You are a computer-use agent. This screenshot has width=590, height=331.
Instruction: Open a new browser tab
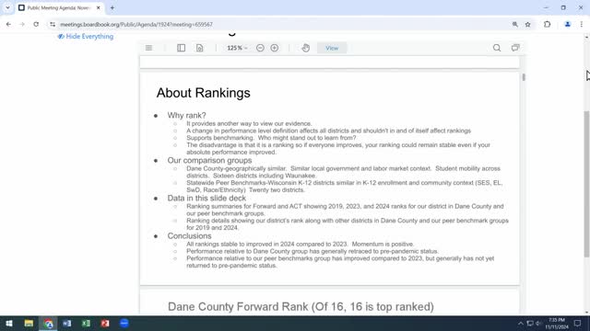tap(112, 8)
